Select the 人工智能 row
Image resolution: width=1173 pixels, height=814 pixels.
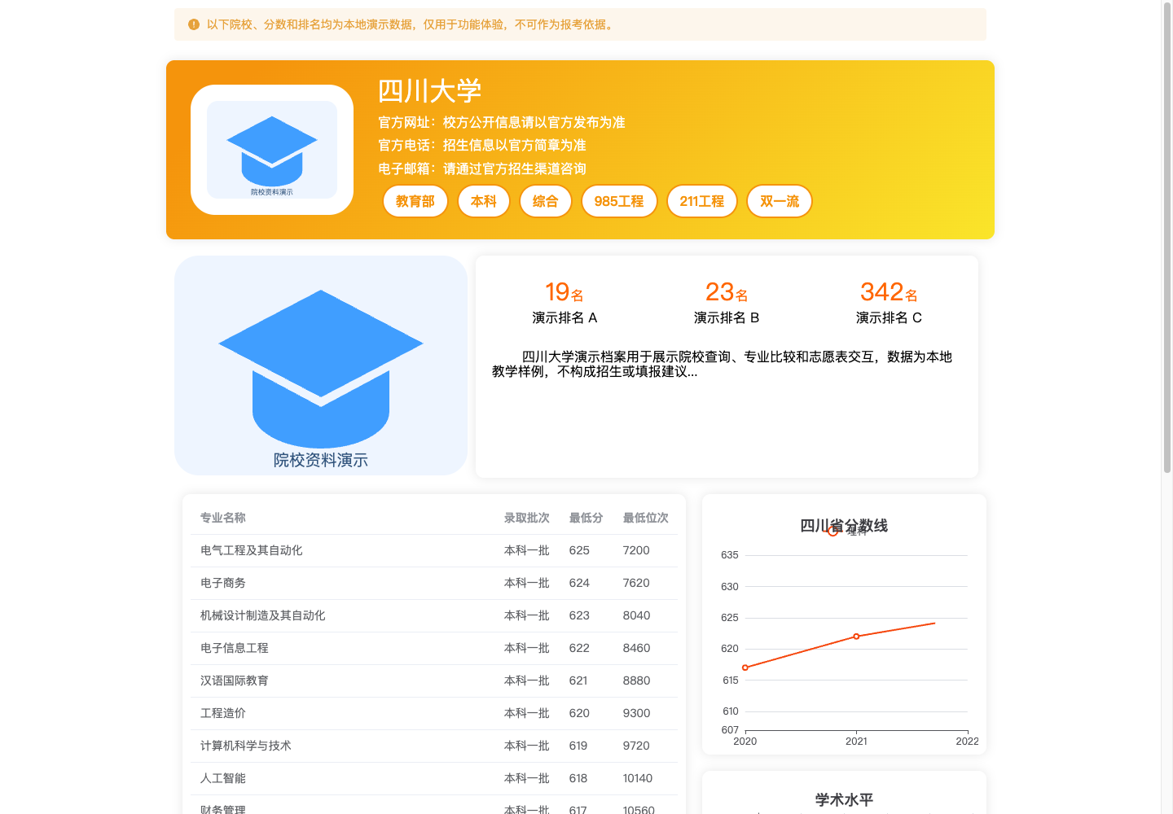coord(434,778)
